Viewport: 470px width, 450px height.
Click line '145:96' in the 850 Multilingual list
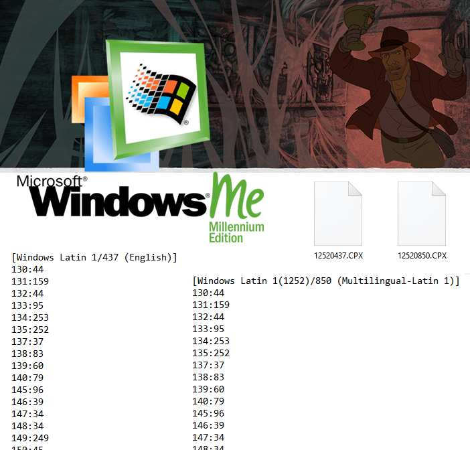click(208, 413)
